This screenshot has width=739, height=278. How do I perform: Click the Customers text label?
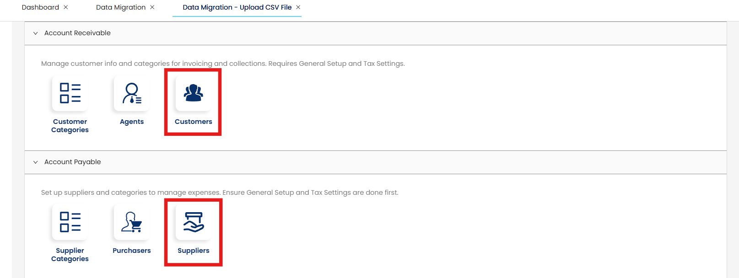194,122
